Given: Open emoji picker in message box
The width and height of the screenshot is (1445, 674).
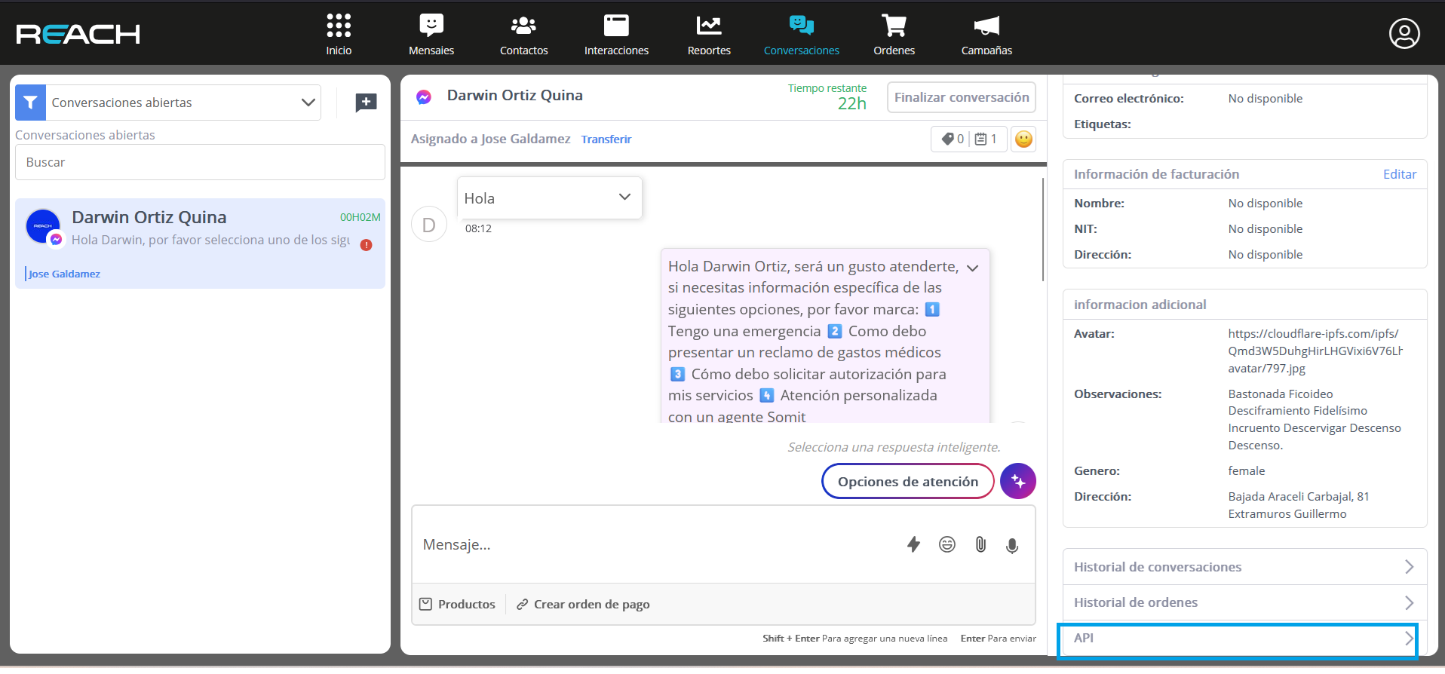Looking at the screenshot, I should tap(947, 544).
